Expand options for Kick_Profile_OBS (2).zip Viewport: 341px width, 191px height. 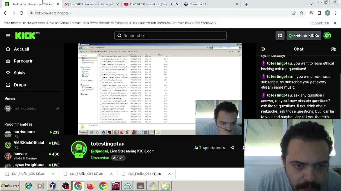coord(111,174)
